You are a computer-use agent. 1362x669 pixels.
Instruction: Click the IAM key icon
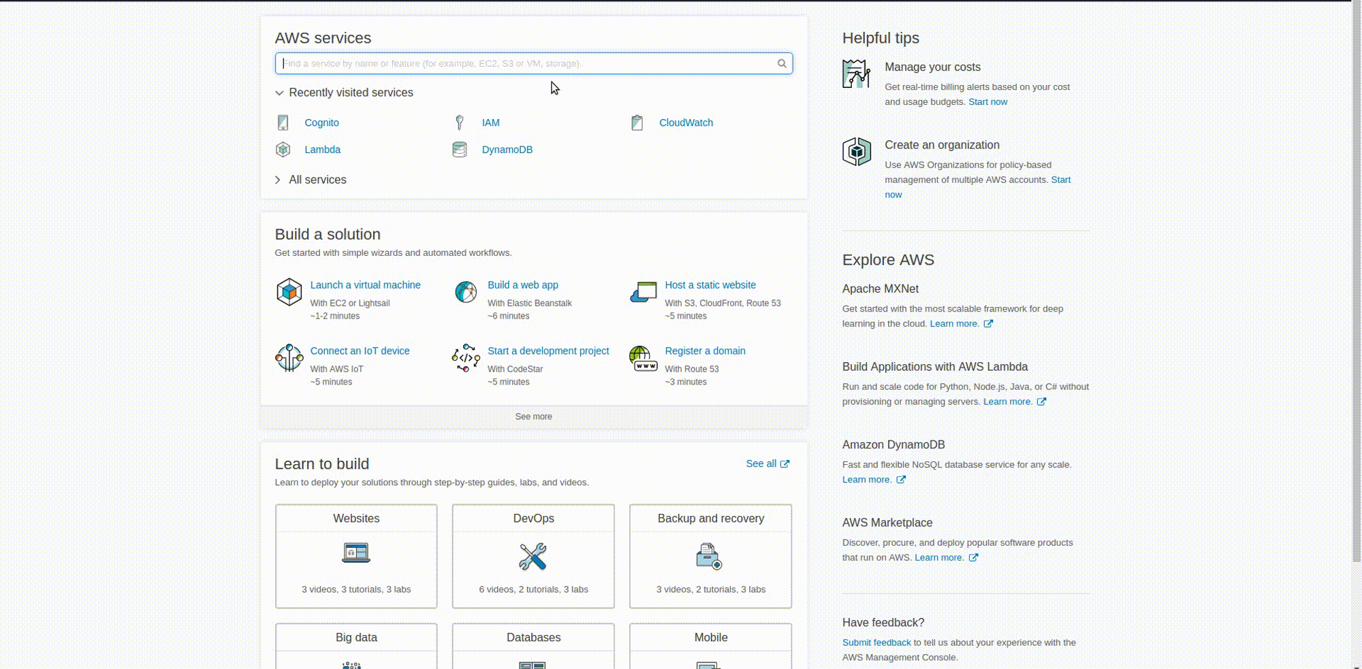pos(460,123)
